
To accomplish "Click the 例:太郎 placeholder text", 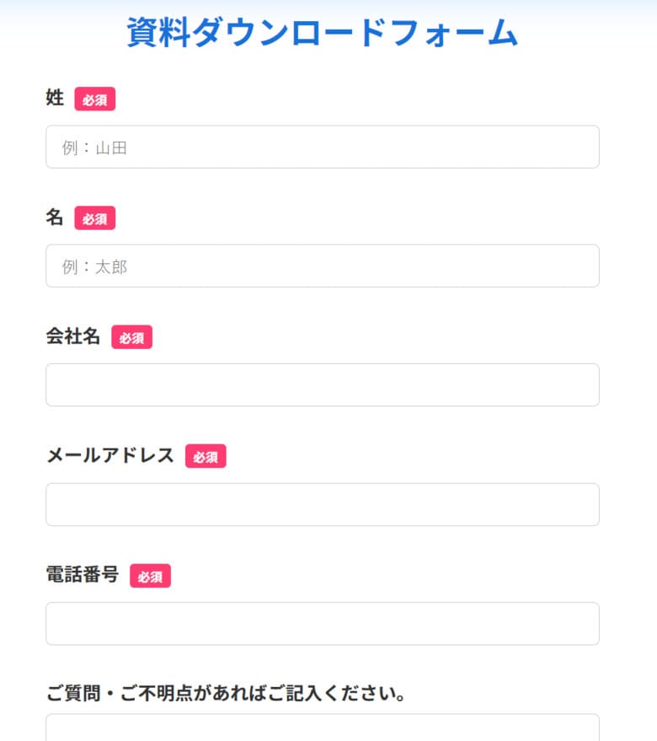I will 94,267.
